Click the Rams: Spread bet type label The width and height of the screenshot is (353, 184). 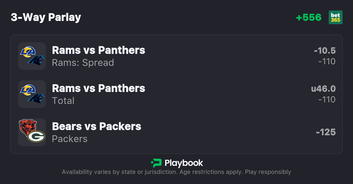click(83, 63)
